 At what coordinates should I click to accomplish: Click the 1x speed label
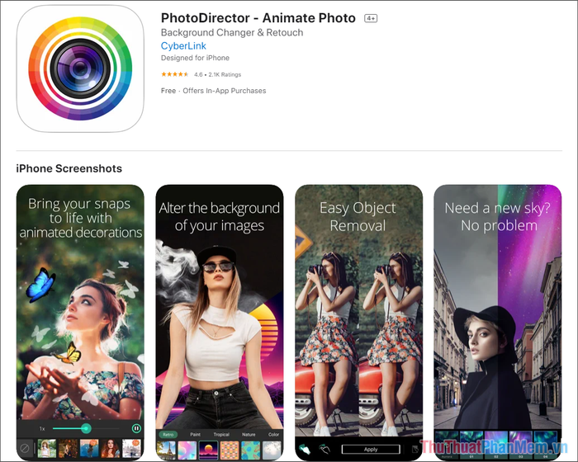[42, 429]
